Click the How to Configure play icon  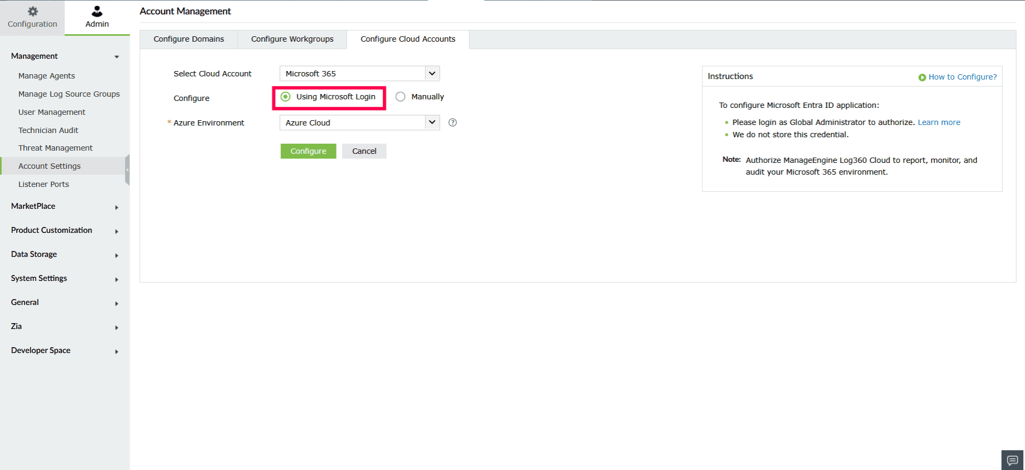click(922, 77)
